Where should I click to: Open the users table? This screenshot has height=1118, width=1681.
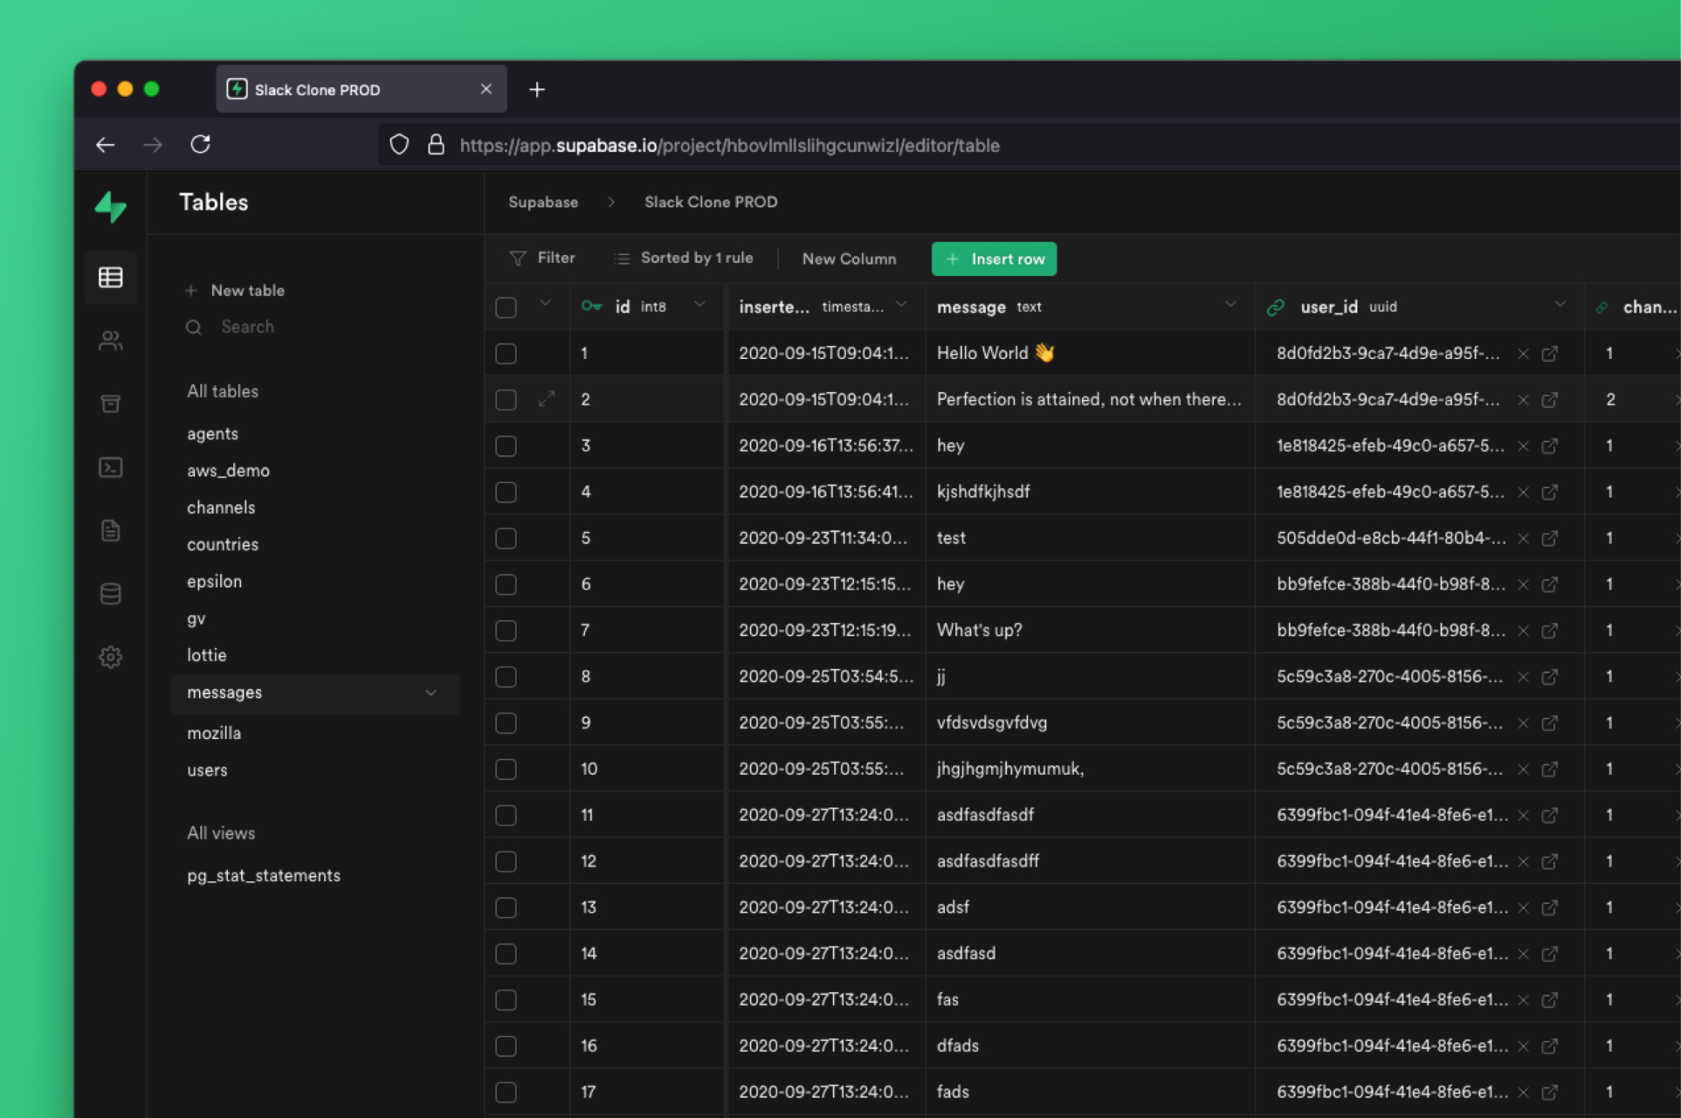pyautogui.click(x=207, y=770)
